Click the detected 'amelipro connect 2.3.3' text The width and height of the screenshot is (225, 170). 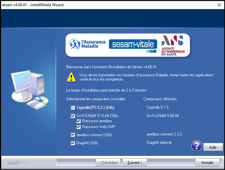coord(164,134)
